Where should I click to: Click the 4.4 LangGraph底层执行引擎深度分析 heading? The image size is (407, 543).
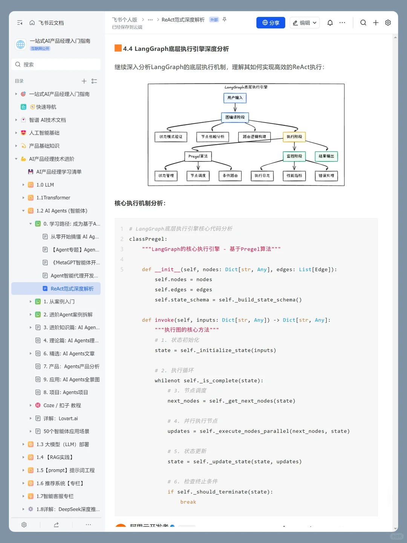[x=176, y=49]
